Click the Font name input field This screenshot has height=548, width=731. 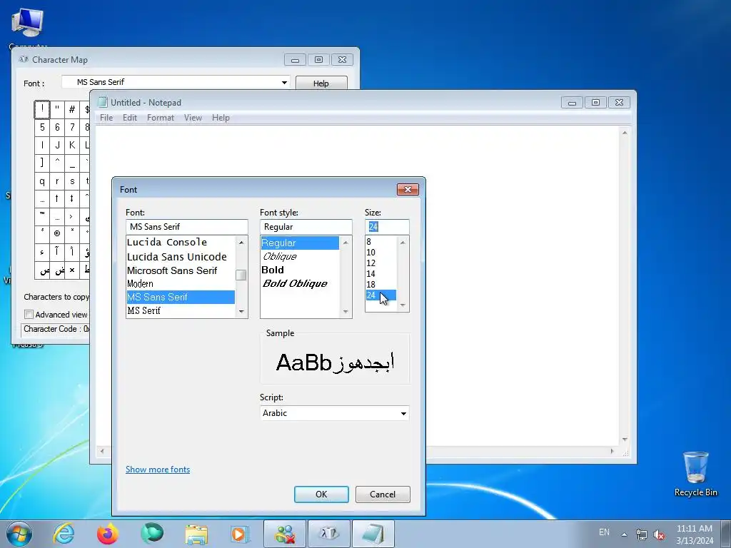coord(186,227)
